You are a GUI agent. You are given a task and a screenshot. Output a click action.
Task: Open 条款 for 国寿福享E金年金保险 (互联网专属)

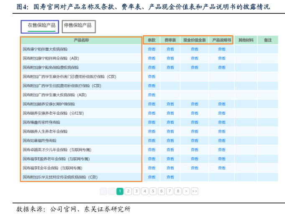tap(151, 168)
